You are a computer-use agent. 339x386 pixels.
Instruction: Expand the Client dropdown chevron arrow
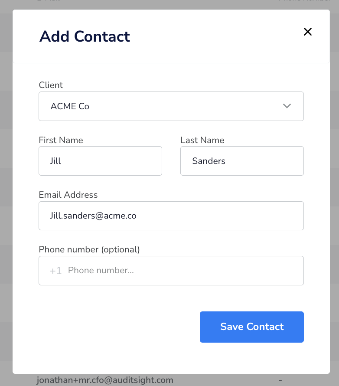(x=287, y=106)
